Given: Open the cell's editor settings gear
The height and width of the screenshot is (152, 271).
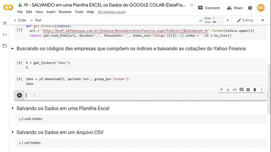Looking at the screenshot, I should pyautogui.click(x=248, y=90).
